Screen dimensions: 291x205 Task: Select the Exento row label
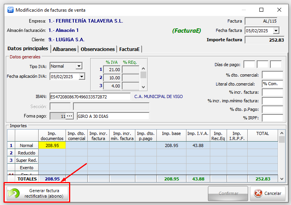tap(27, 168)
